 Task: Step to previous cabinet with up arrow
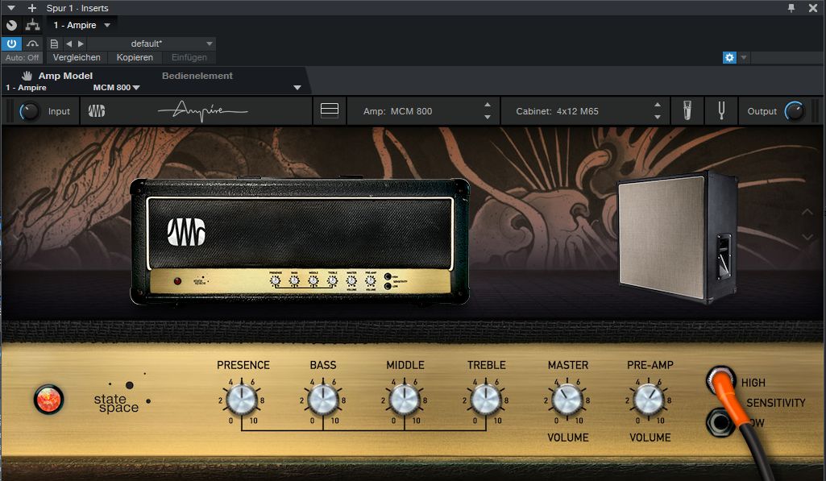point(658,105)
